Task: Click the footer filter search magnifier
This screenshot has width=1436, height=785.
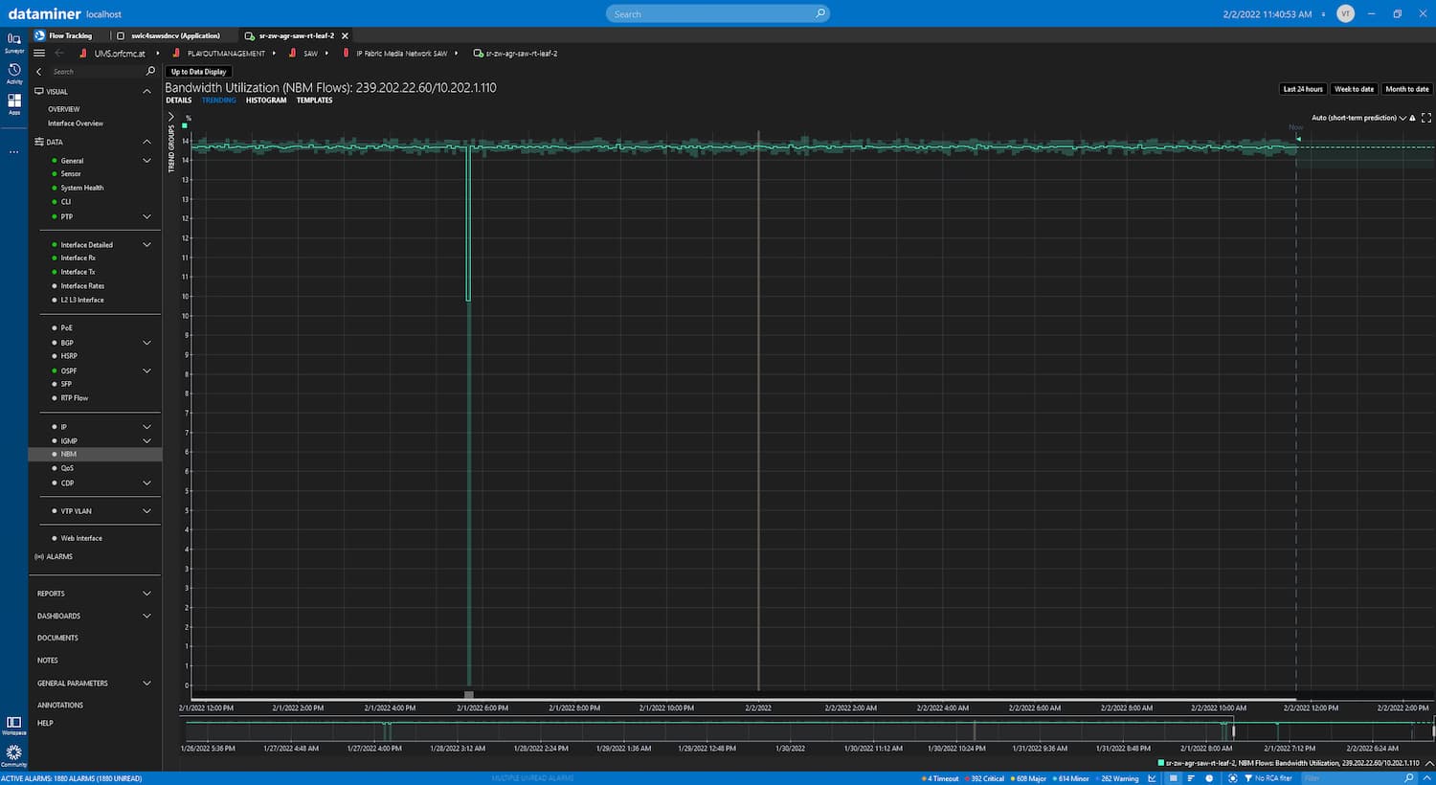Action: point(1408,778)
